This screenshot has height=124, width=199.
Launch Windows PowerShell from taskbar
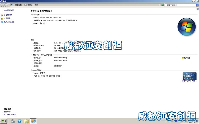(x=19, y=121)
